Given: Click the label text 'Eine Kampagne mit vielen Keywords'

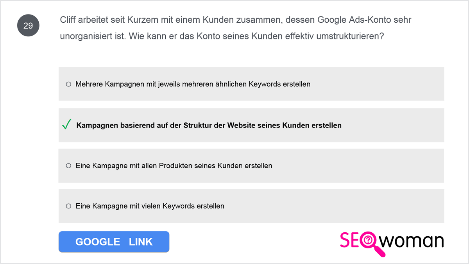Looking at the screenshot, I should [x=150, y=206].
